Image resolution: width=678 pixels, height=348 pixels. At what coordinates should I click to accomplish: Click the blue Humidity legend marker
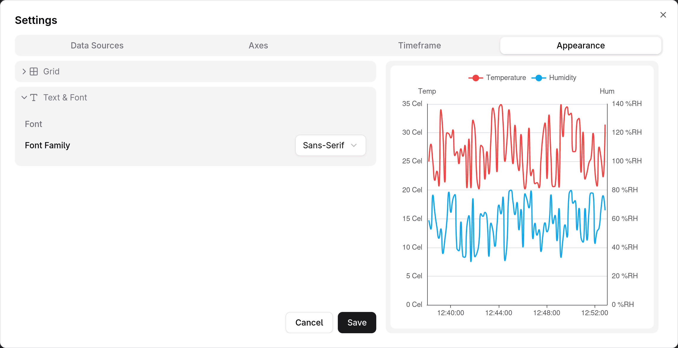(539, 78)
